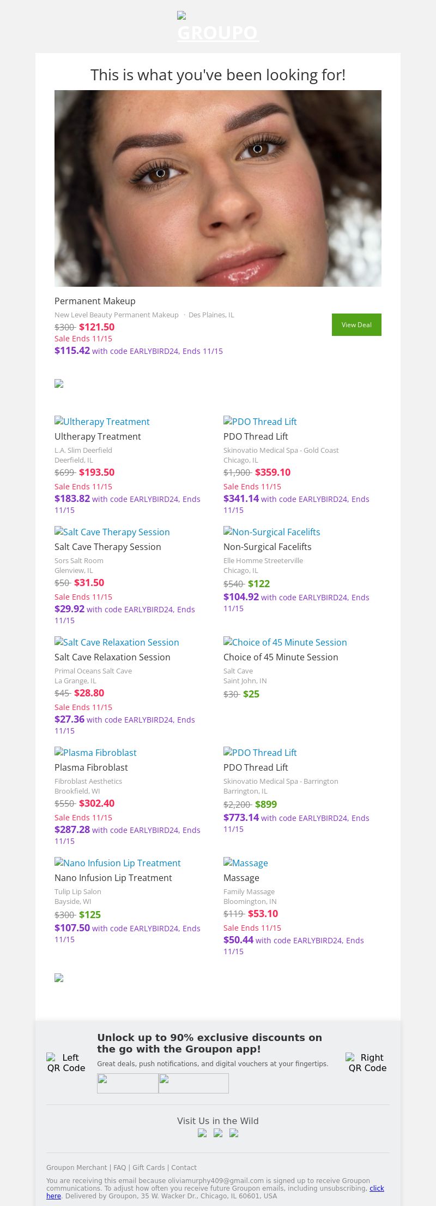Click the Groupon logo at the top
The image size is (436, 1206).
pyautogui.click(x=218, y=27)
